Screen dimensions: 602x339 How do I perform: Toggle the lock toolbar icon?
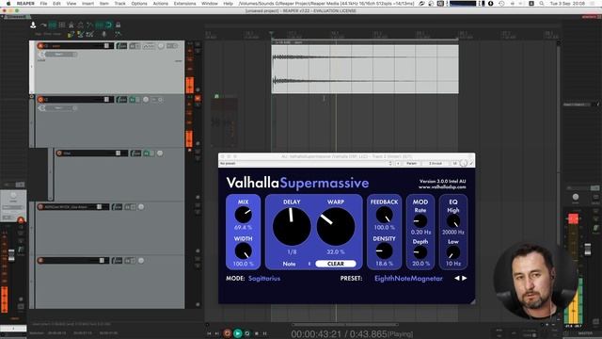119,25
